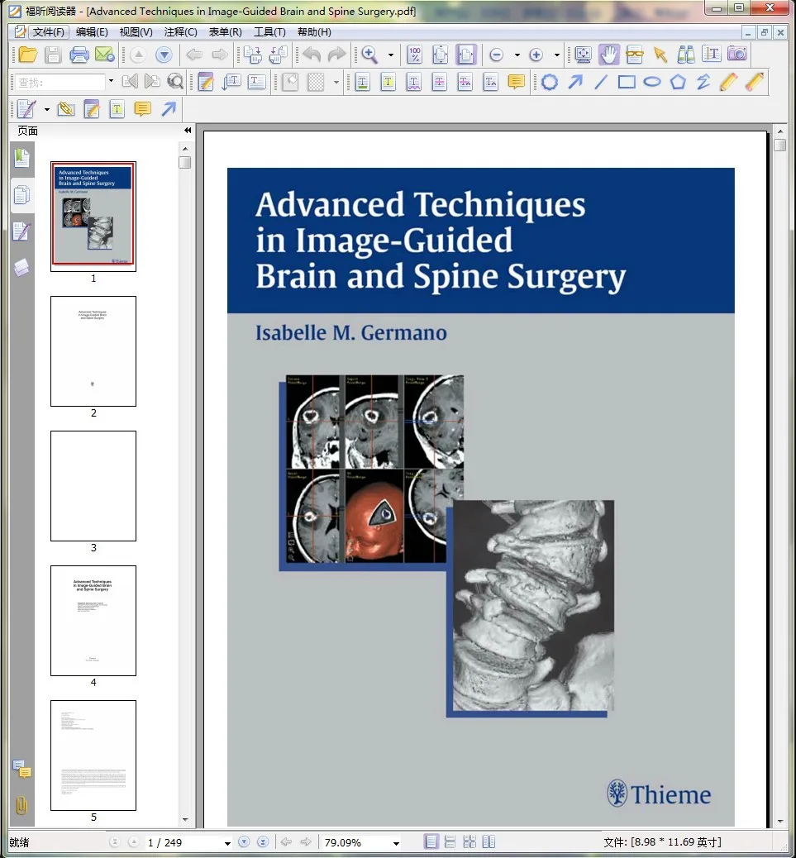This screenshot has width=796, height=858.
Task: Select the hand tool
Action: pos(609,55)
